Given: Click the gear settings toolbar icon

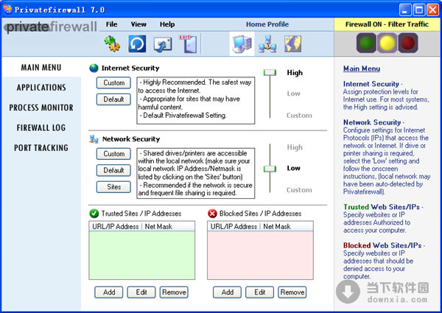Looking at the screenshot, I should click(112, 43).
